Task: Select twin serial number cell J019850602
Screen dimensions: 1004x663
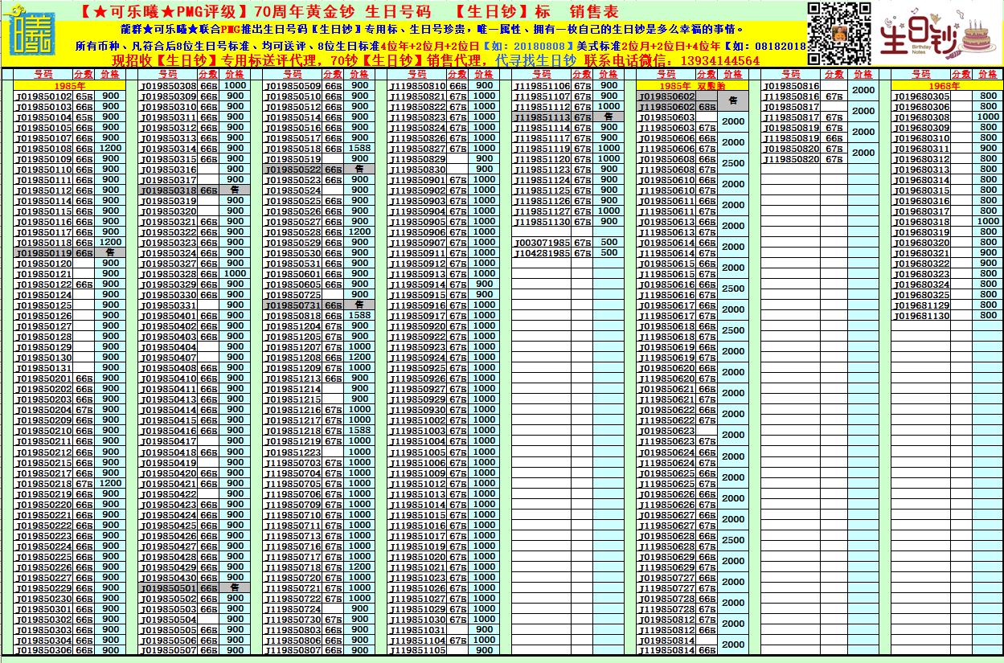Action: coord(666,96)
